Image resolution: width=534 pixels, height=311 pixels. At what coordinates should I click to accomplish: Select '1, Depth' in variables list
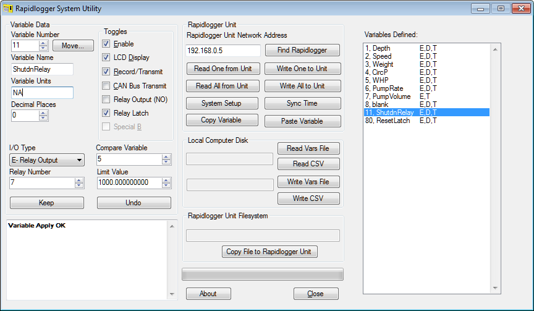[426, 48]
